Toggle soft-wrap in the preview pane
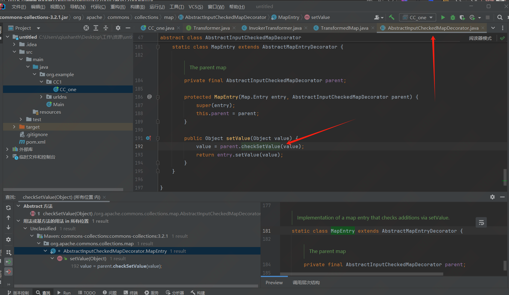 pos(481,222)
